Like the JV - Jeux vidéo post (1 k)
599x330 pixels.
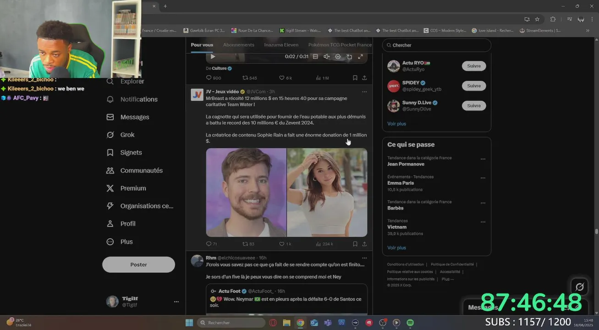285,244
